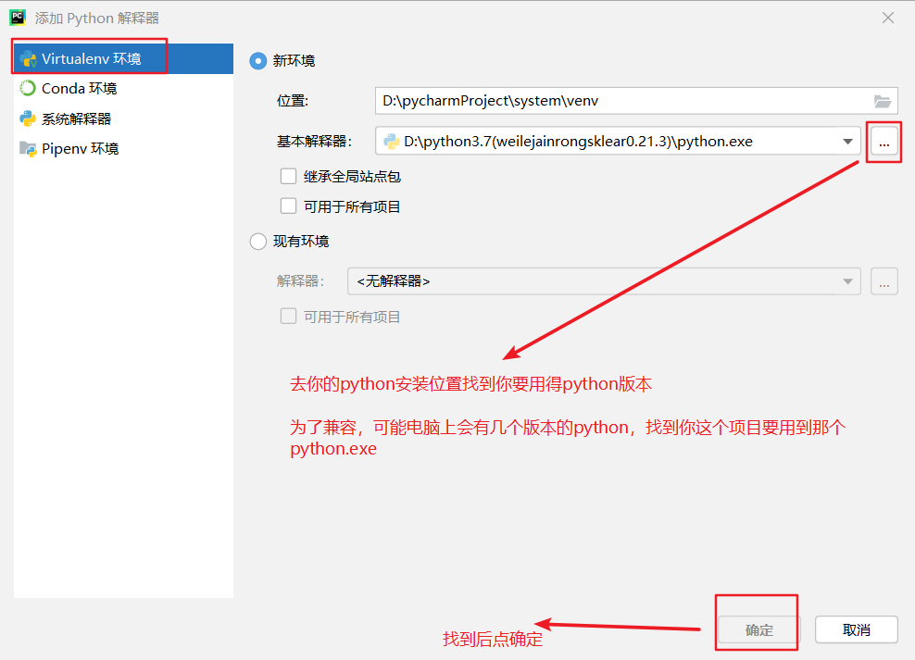Click the 基本解释器: label
Screen dimensions: 915x660
[x=314, y=142]
